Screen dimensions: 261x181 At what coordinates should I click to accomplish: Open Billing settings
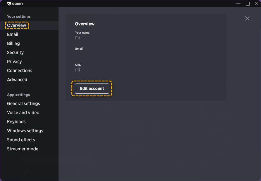pos(13,43)
